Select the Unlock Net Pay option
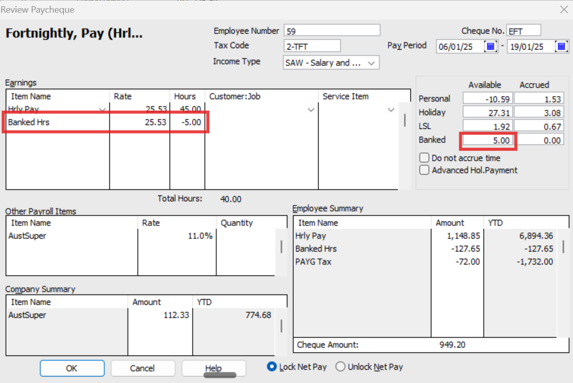 coord(340,367)
